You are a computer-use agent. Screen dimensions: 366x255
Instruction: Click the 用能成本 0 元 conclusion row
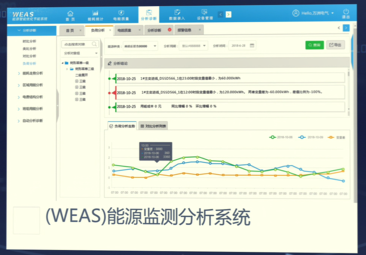tap(230, 107)
